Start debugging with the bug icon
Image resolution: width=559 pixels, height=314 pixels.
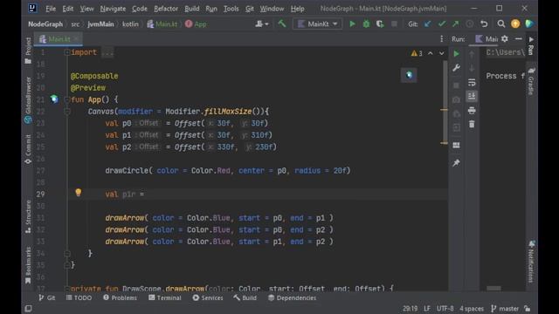pyautogui.click(x=366, y=24)
